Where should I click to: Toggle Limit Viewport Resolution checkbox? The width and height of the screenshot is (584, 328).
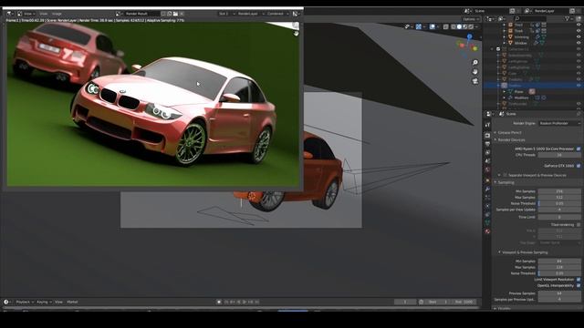click(579, 280)
